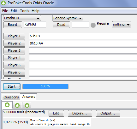Click the Player 6 button

[14, 72]
